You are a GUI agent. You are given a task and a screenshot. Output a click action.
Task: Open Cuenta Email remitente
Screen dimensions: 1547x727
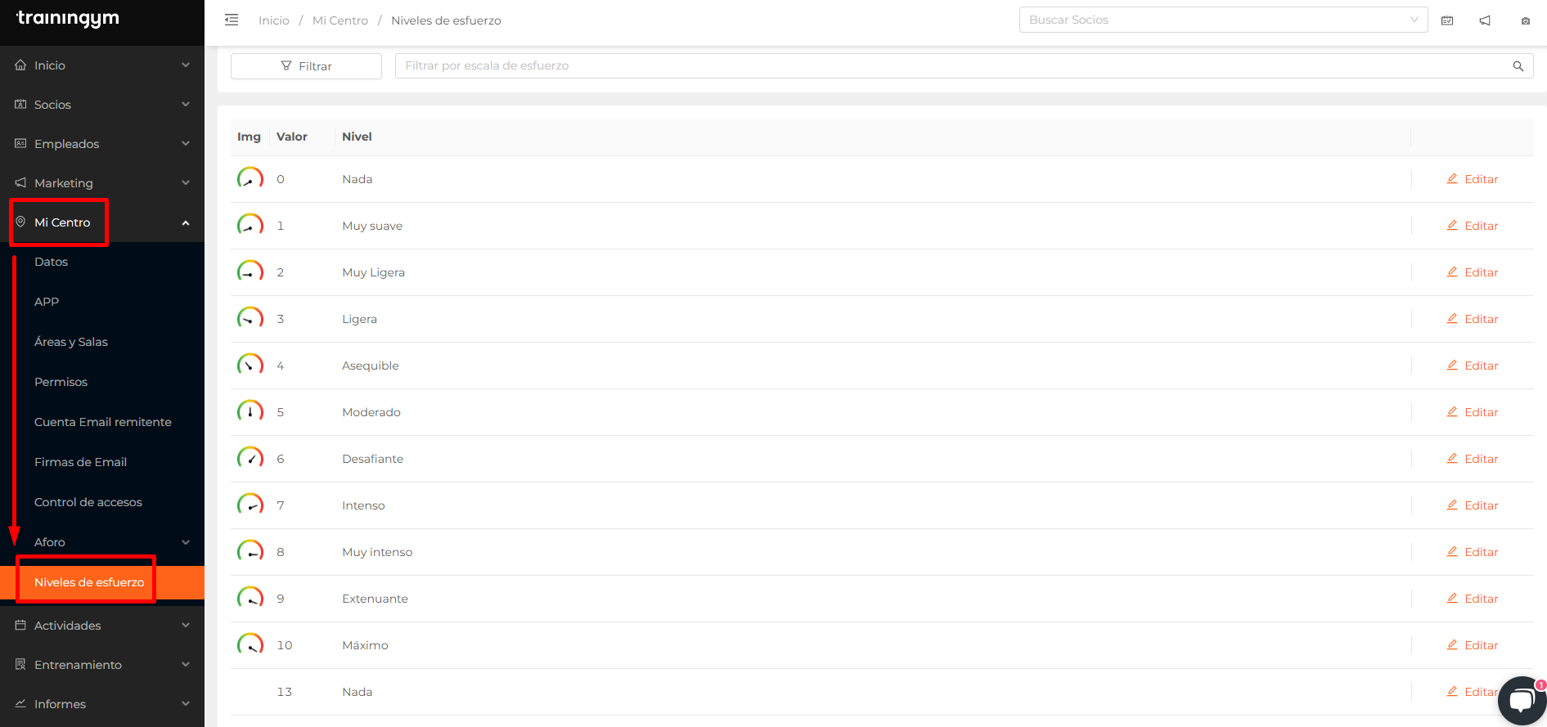[103, 422]
